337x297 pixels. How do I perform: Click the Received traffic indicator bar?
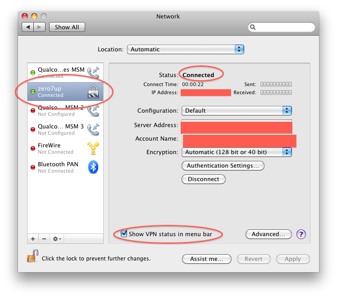pyautogui.click(x=276, y=92)
